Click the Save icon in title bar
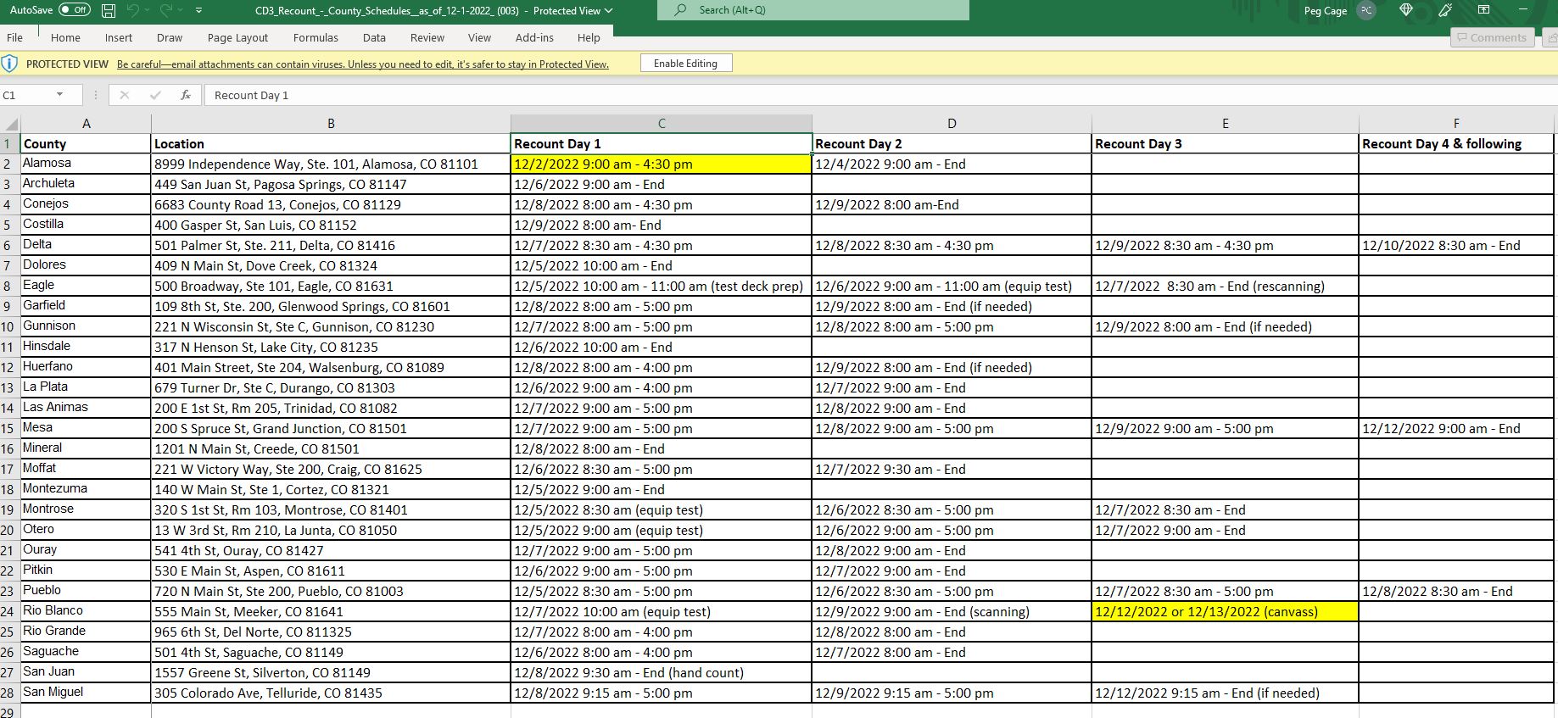Viewport: 1558px width, 718px height. [109, 11]
